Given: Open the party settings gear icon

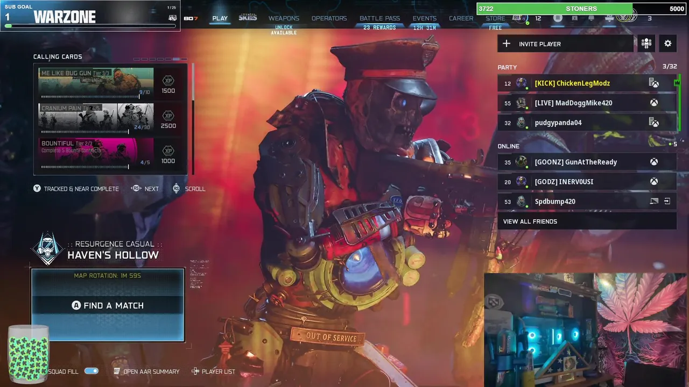Looking at the screenshot, I should click(x=667, y=44).
